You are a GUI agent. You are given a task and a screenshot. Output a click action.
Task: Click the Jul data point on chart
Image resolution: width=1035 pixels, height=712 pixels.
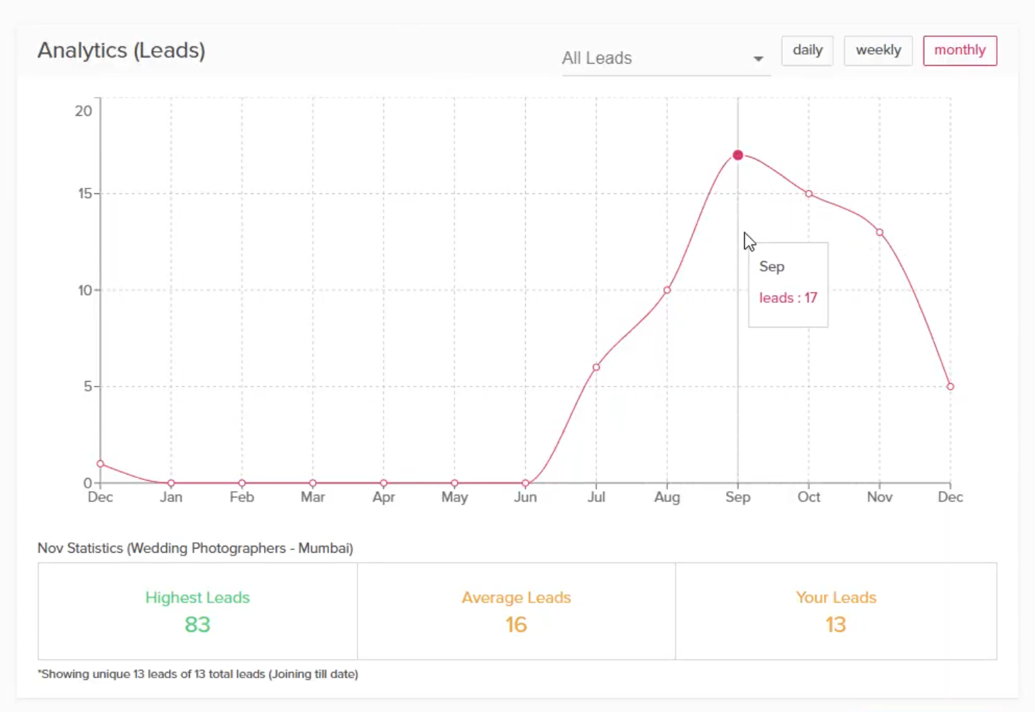pos(596,367)
